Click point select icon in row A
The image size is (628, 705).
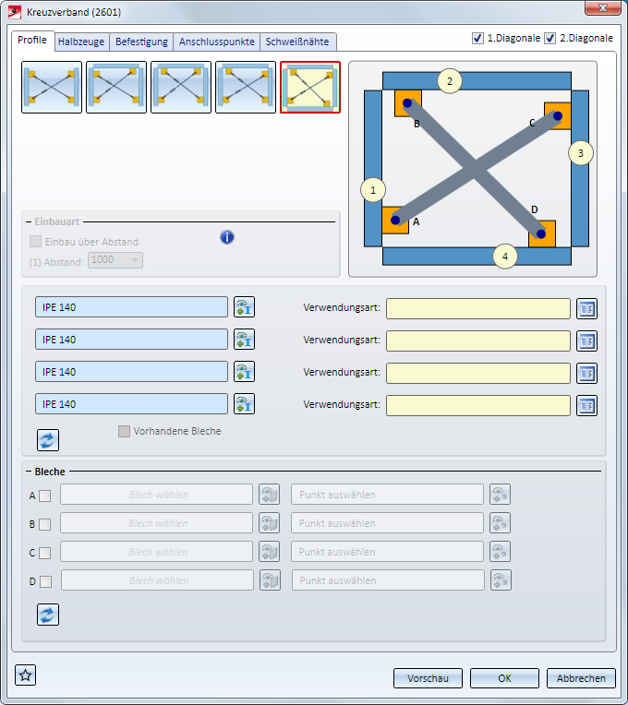pyautogui.click(x=501, y=495)
